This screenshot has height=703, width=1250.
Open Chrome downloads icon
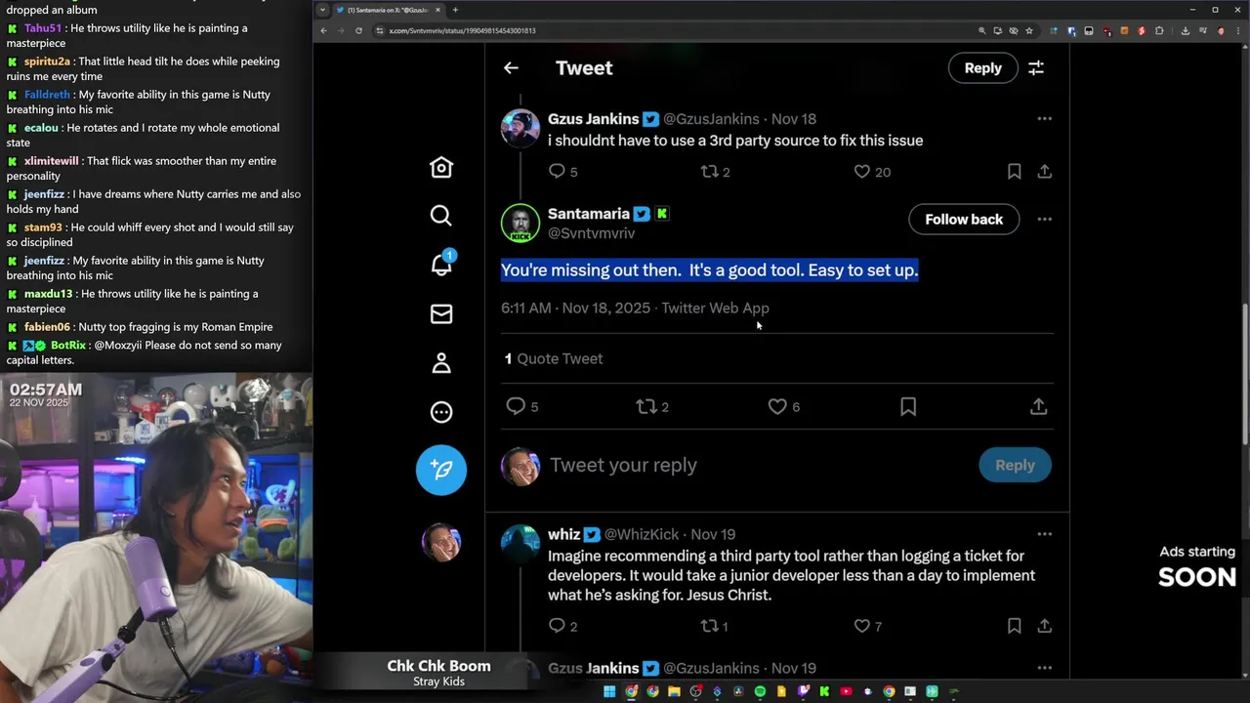coord(1185,30)
